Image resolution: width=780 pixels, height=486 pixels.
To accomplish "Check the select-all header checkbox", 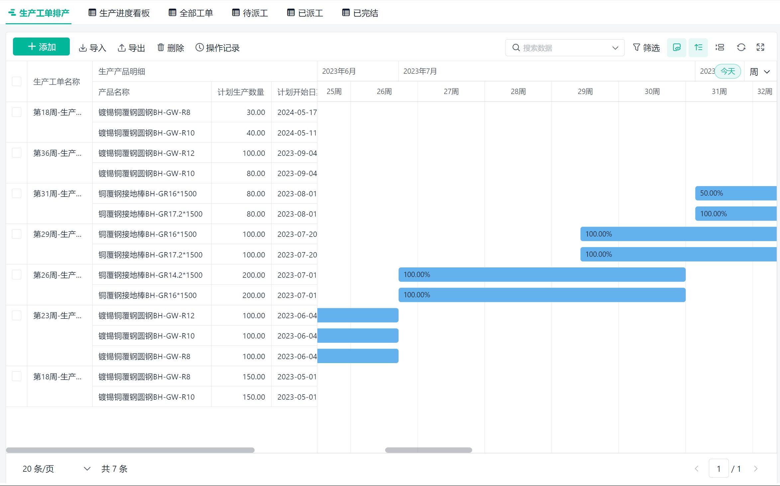I will [17, 81].
